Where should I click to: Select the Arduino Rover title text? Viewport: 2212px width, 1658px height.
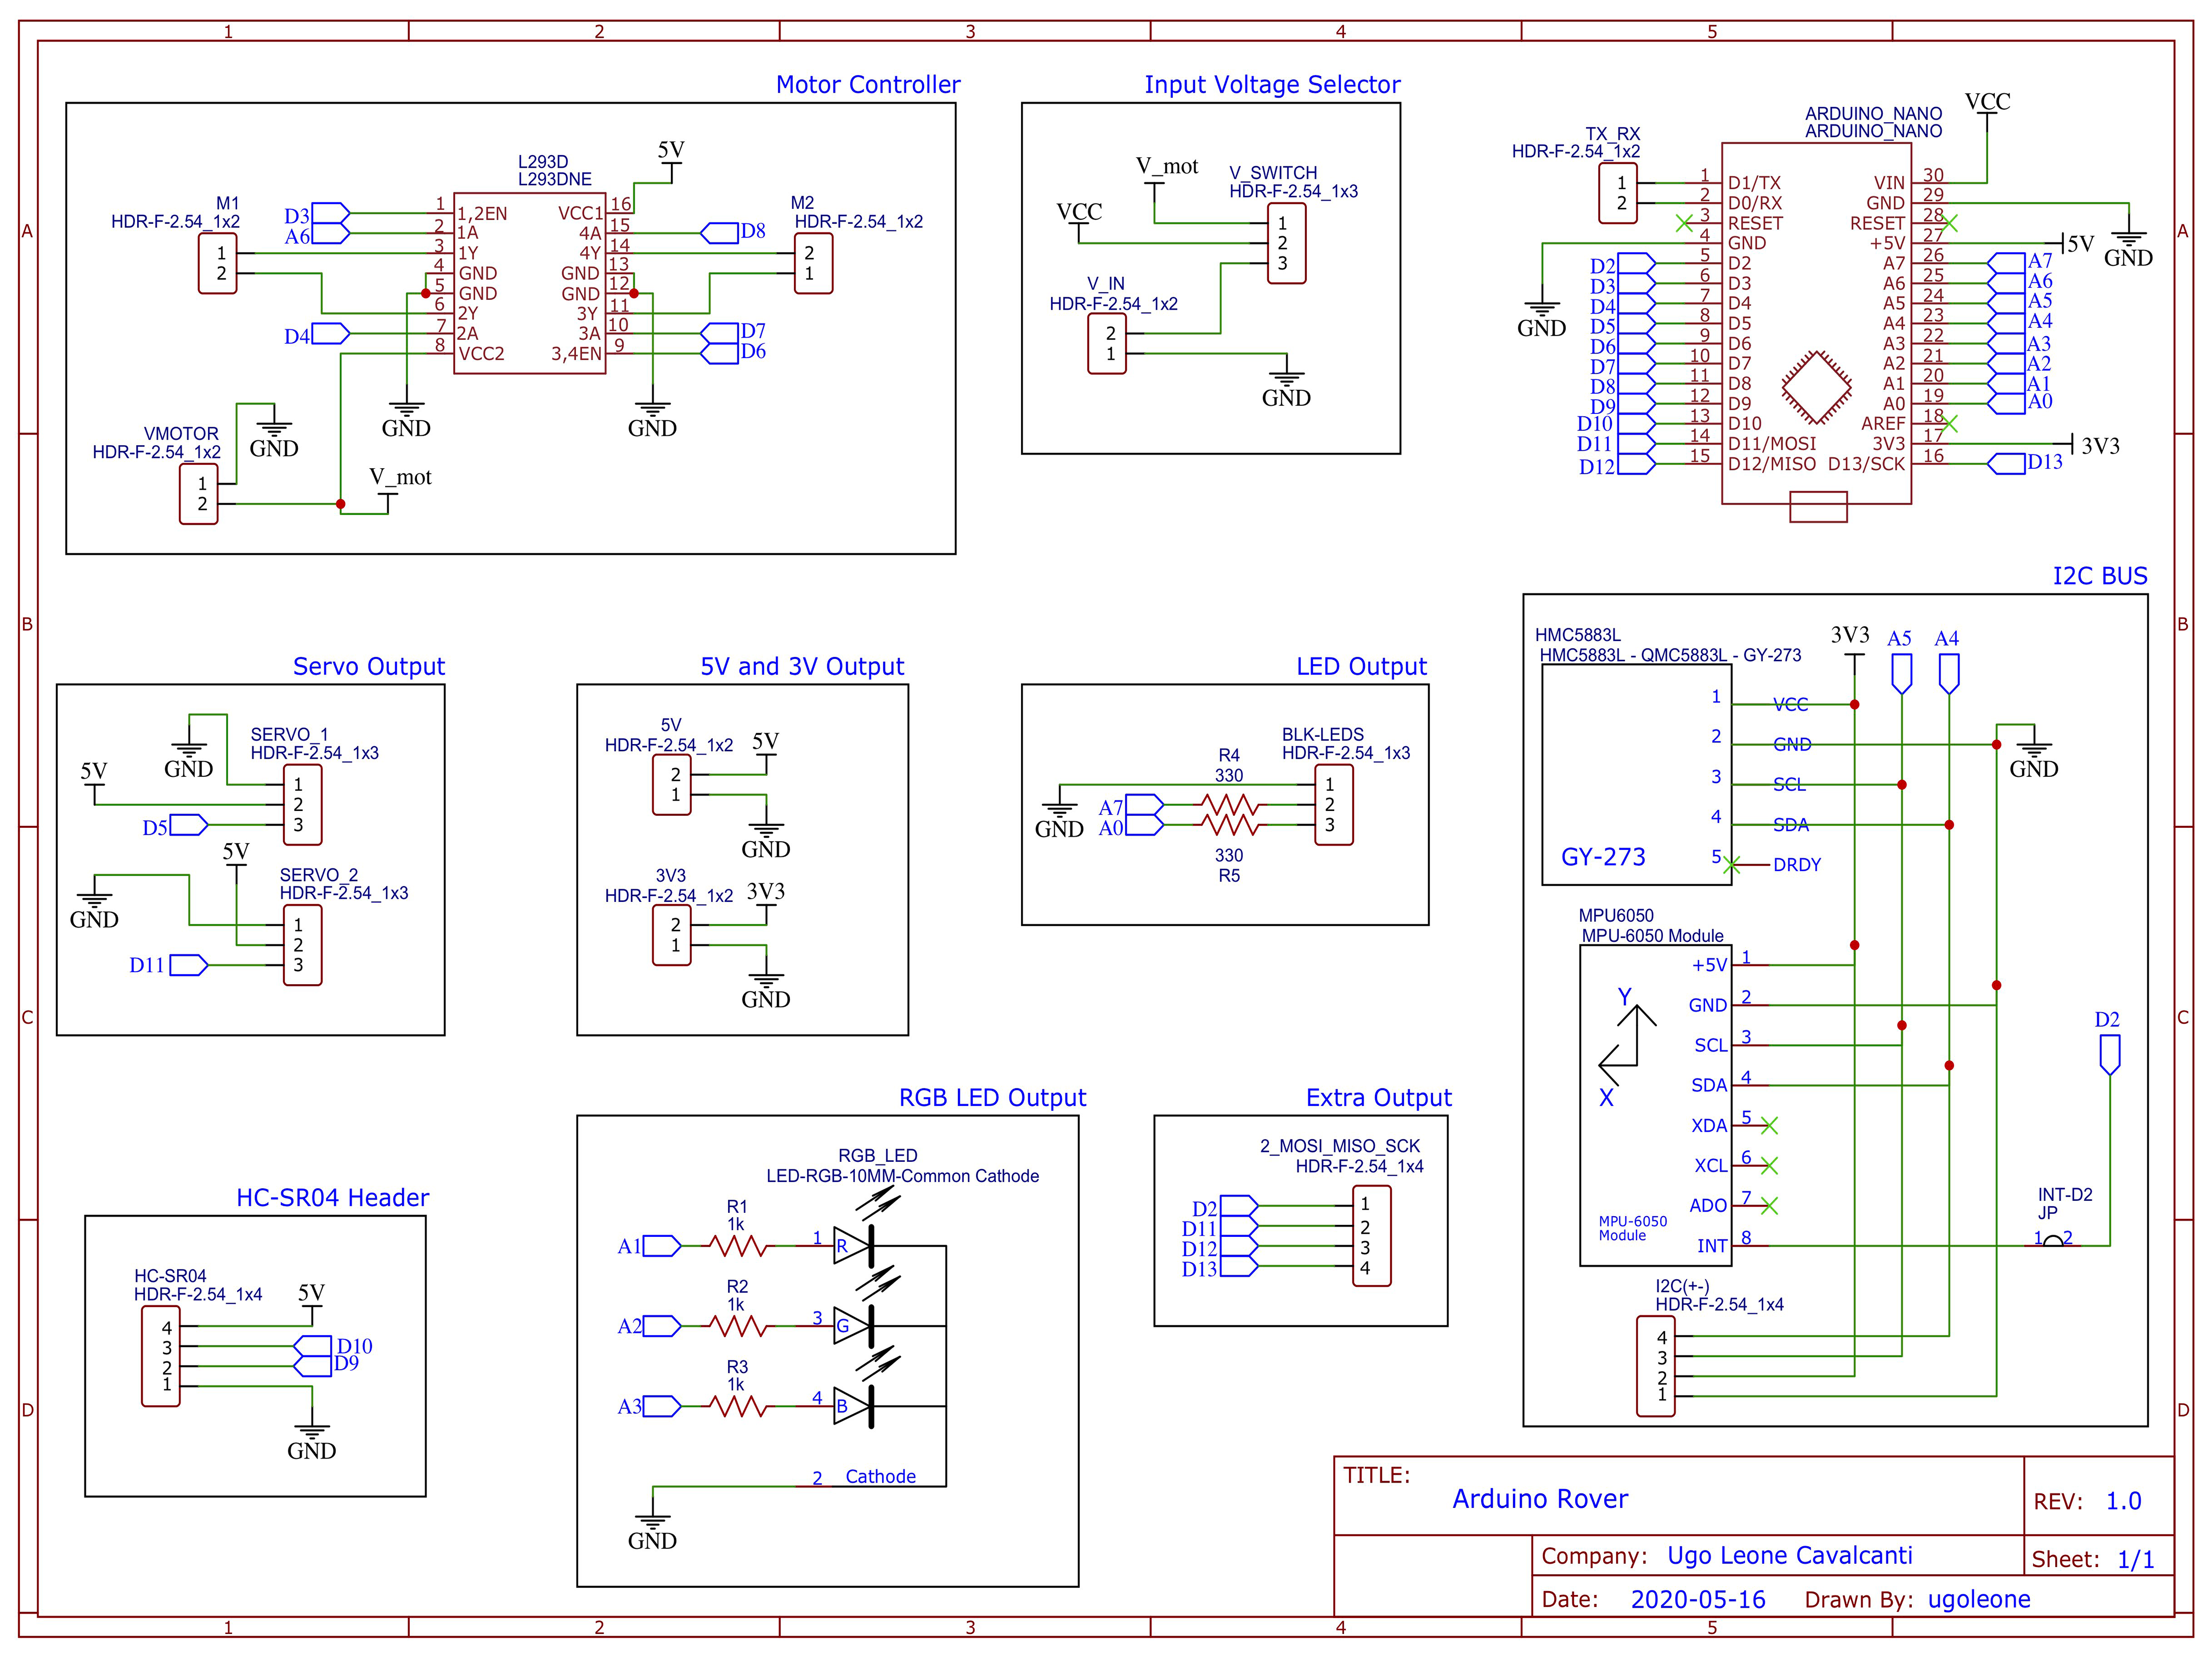(x=1540, y=1499)
